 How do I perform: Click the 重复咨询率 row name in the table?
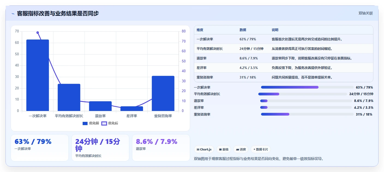[205, 77]
